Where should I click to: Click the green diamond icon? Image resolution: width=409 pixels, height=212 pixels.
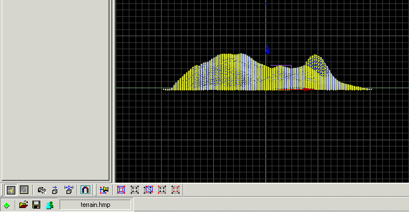(x=7, y=206)
